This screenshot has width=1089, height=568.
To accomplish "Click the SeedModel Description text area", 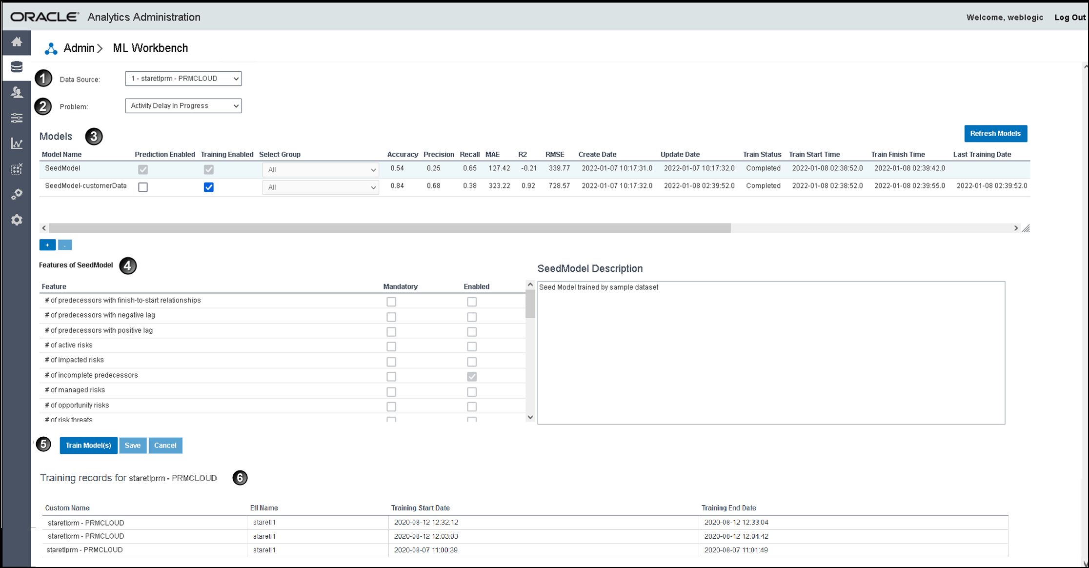I will click(x=771, y=353).
